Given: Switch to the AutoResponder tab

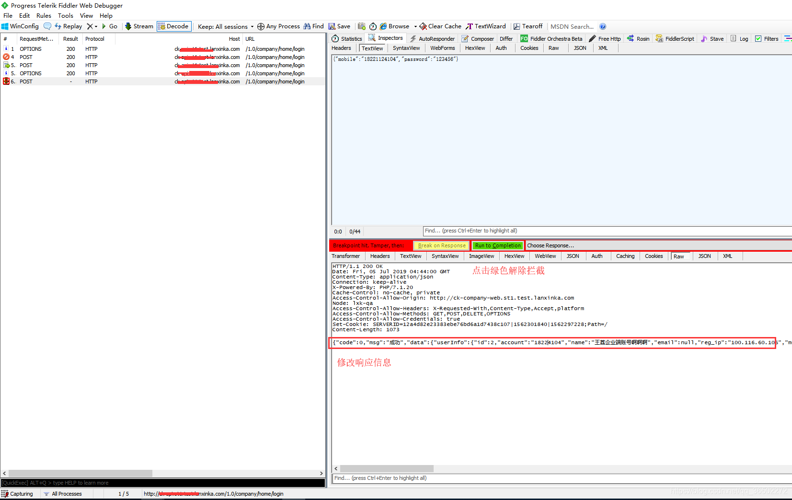Looking at the screenshot, I should click(x=432, y=39).
